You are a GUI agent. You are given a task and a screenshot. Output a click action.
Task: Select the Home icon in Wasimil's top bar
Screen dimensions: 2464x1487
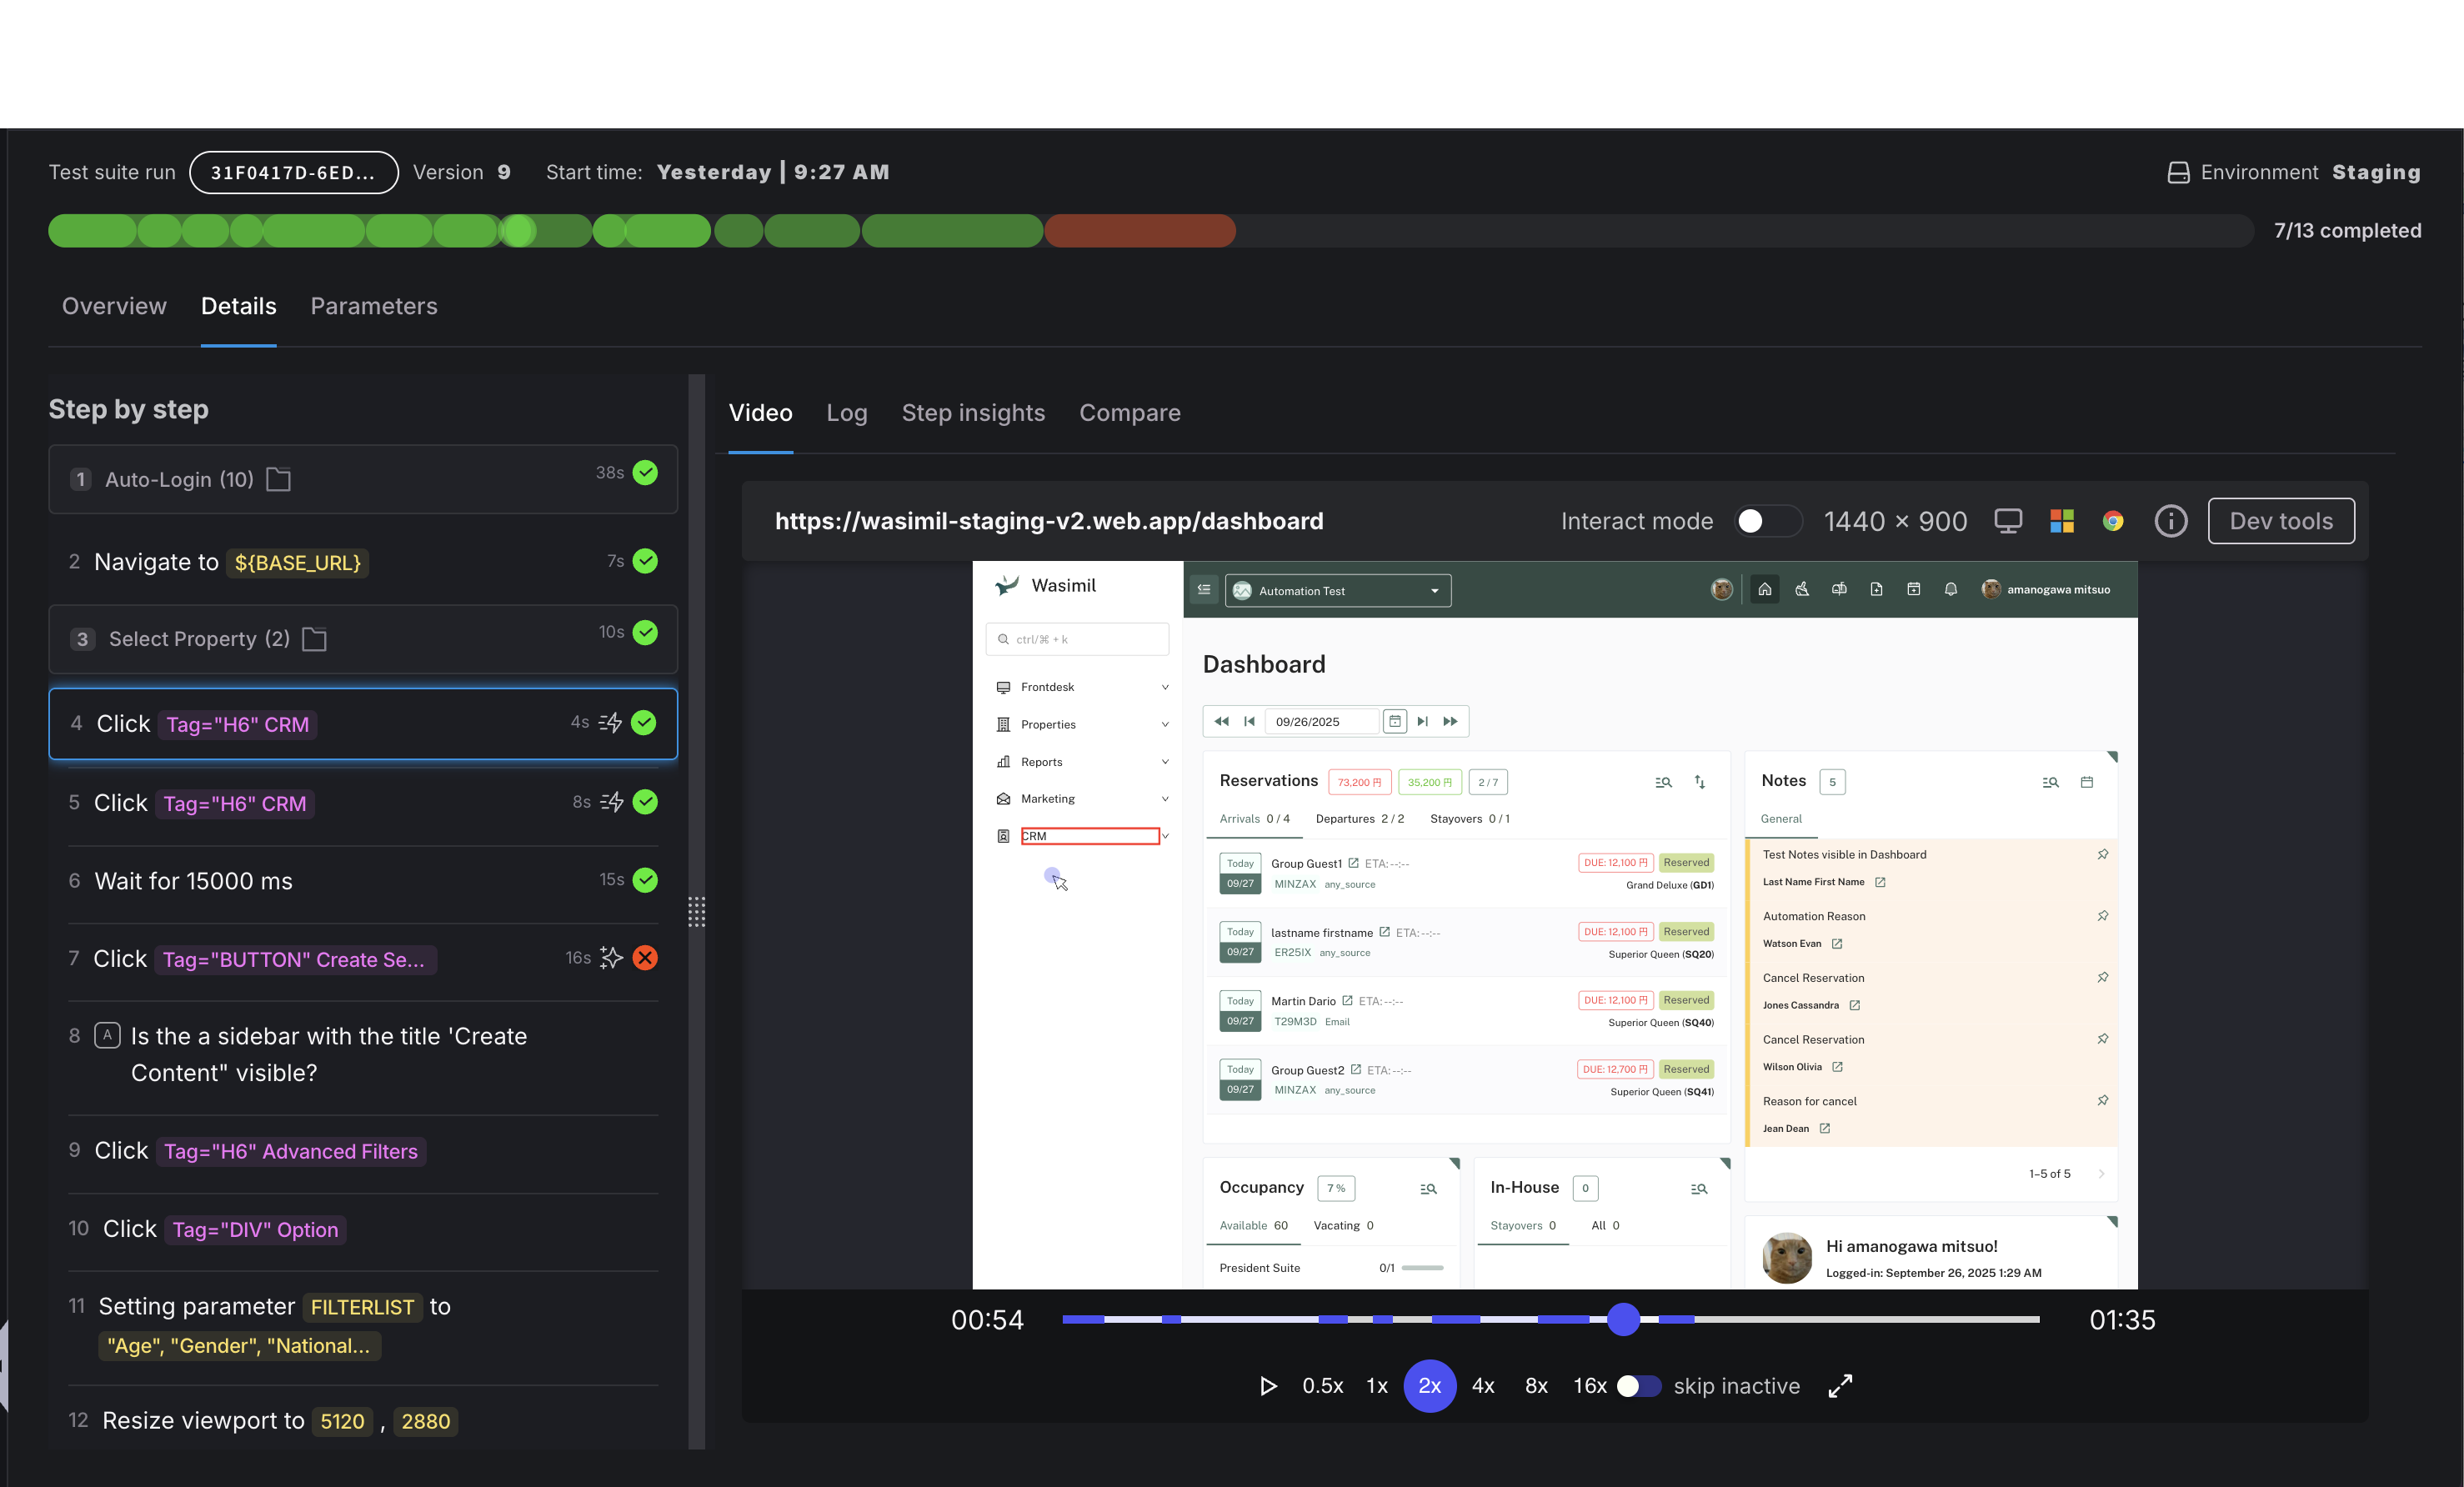(1765, 589)
